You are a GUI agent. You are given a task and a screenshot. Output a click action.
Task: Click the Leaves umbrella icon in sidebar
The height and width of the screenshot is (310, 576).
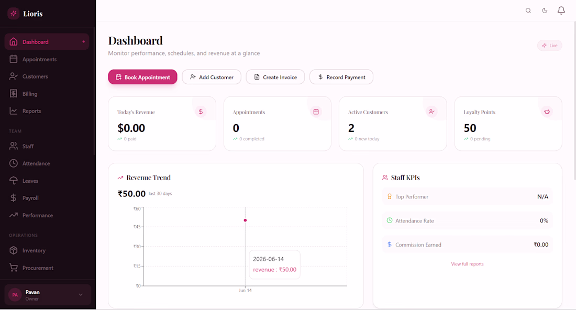click(x=14, y=181)
